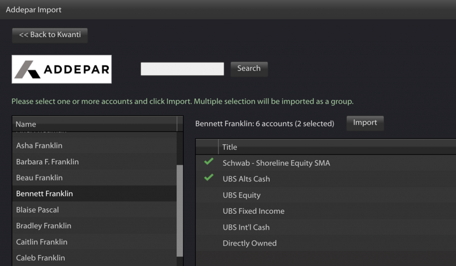Select Bradley Franklin in the name list

[95, 226]
